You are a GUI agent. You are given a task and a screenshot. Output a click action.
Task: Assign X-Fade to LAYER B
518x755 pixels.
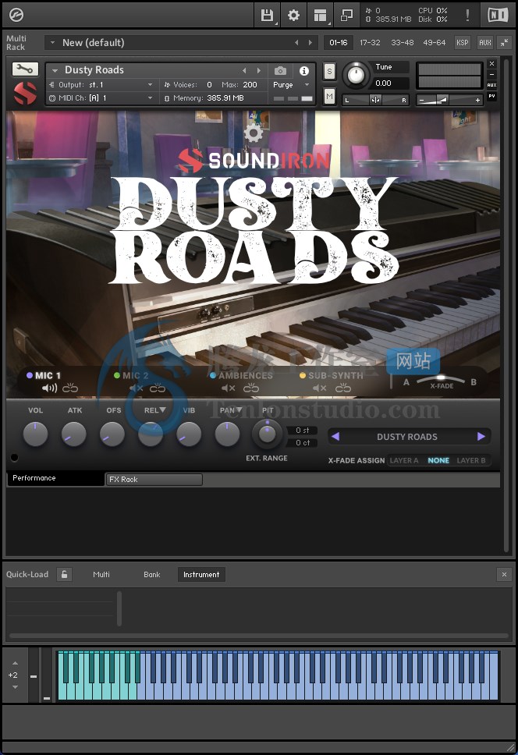tap(471, 460)
